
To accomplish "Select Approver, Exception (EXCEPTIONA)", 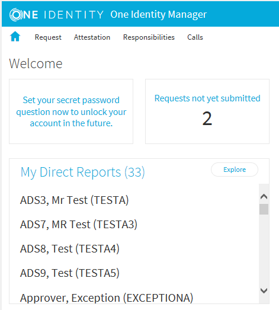I will 107,298.
